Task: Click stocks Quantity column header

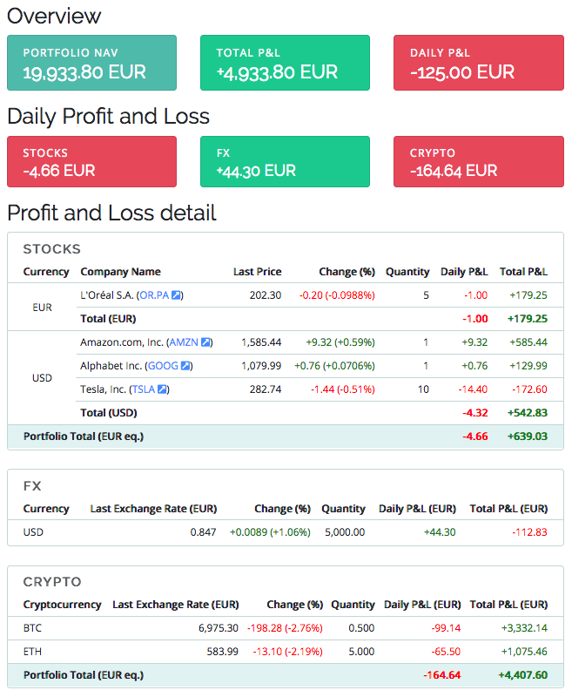Action: (x=407, y=272)
